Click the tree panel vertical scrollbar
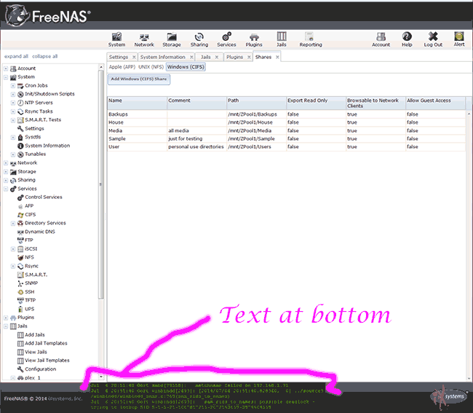The height and width of the screenshot is (413, 473). (x=101, y=184)
